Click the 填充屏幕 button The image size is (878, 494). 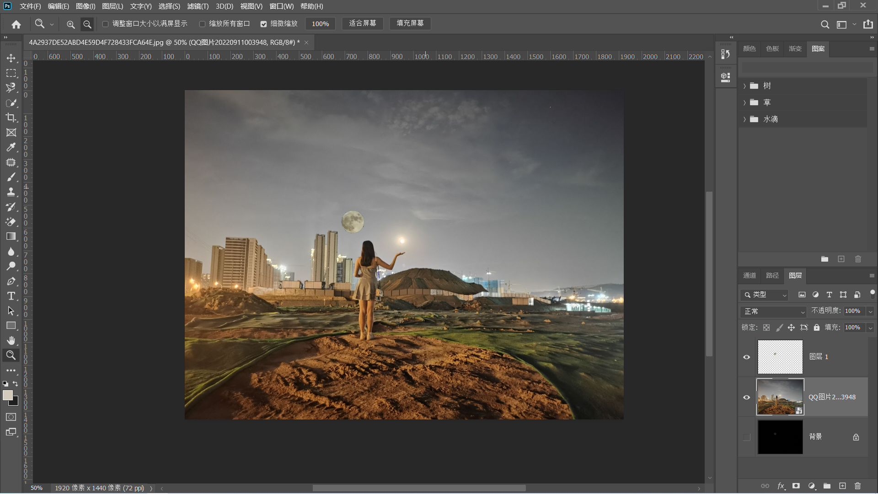click(410, 23)
